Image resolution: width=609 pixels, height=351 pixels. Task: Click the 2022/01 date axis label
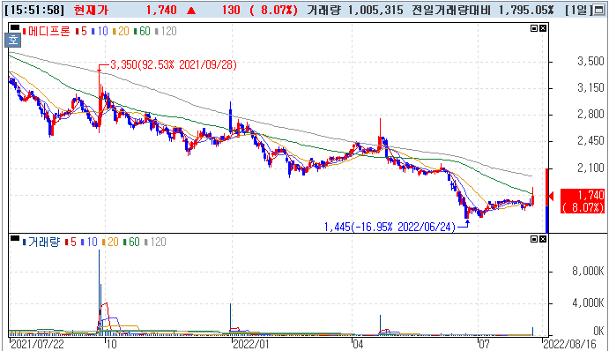click(251, 344)
